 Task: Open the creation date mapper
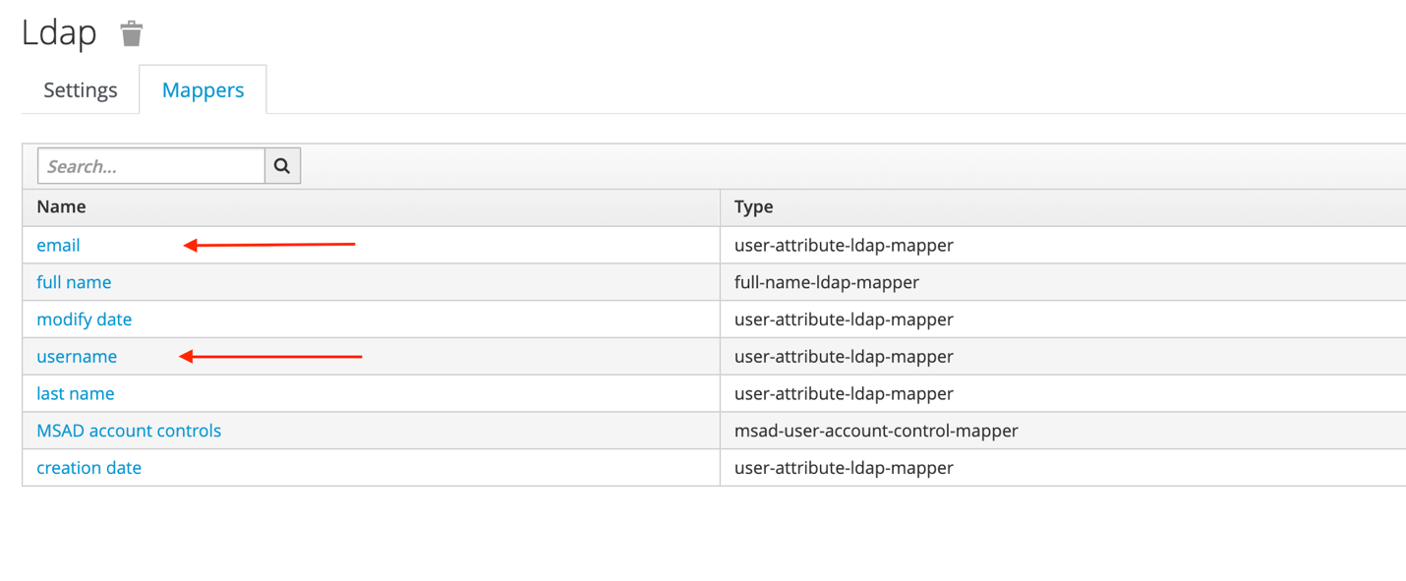click(x=88, y=468)
